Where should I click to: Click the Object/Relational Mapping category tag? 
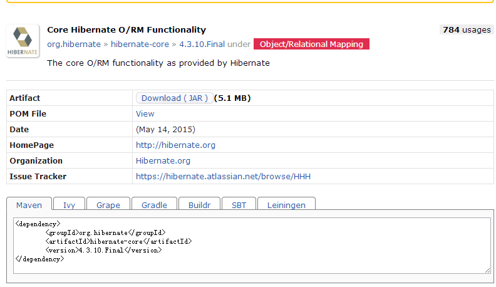coord(311,44)
